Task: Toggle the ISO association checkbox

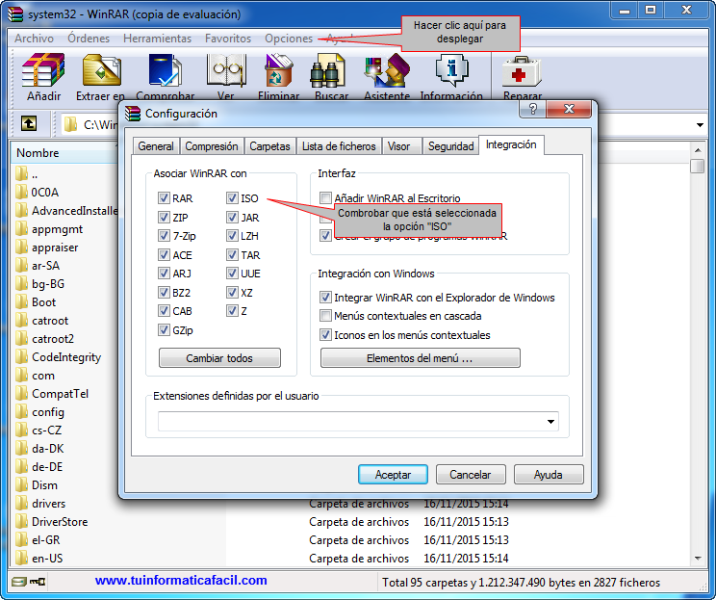Action: pos(233,198)
